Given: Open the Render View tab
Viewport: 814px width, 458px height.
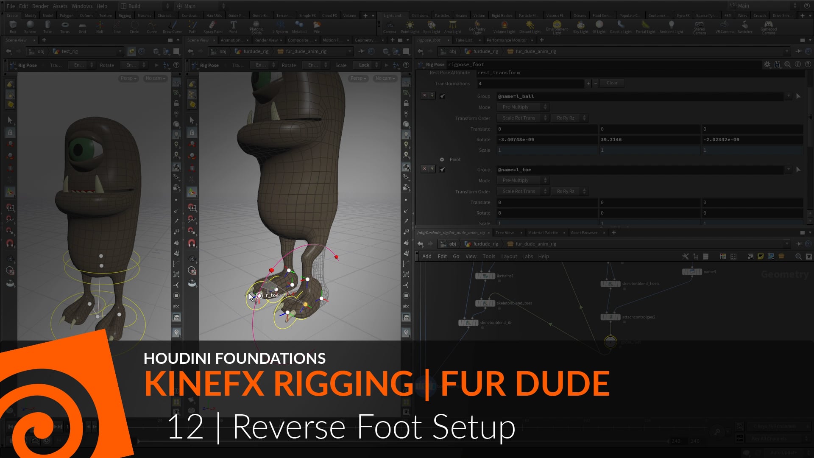Looking at the screenshot, I should point(266,40).
